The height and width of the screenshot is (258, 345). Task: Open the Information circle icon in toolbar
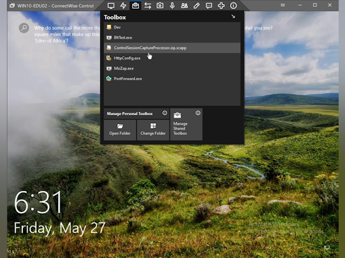tap(233, 6)
